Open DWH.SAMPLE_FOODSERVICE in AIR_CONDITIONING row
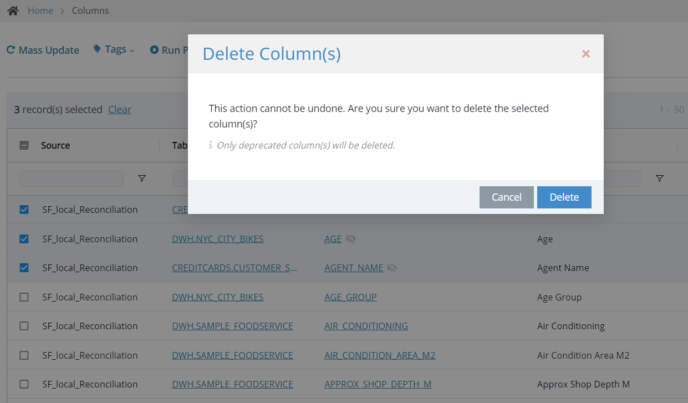Image resolution: width=688 pixels, height=403 pixels. click(x=232, y=326)
